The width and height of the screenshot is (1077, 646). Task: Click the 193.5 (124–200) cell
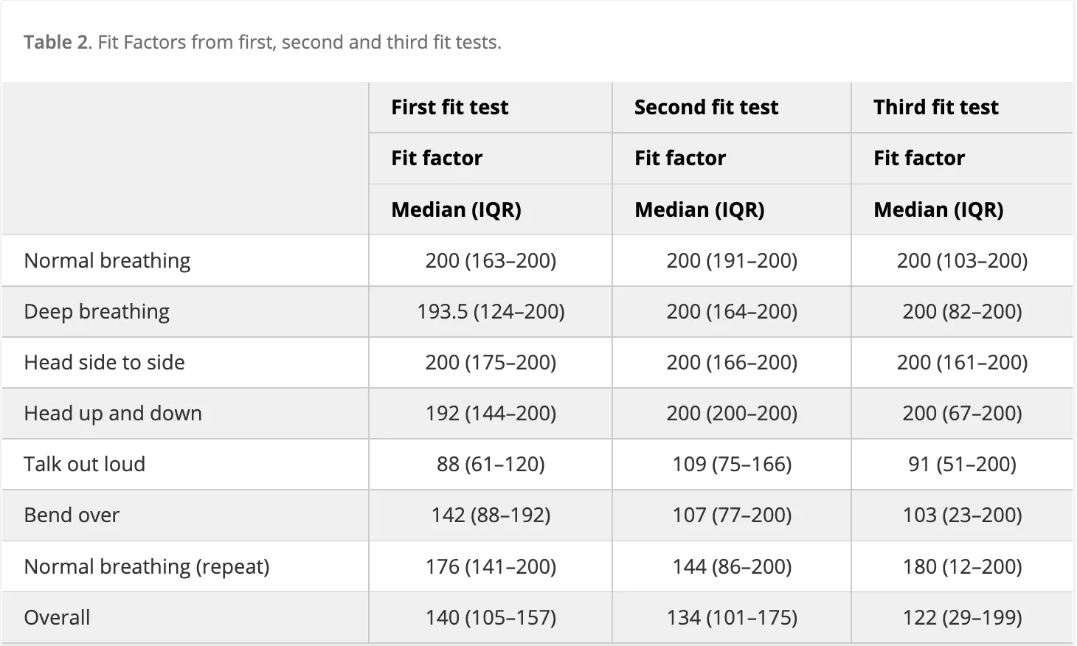491,311
